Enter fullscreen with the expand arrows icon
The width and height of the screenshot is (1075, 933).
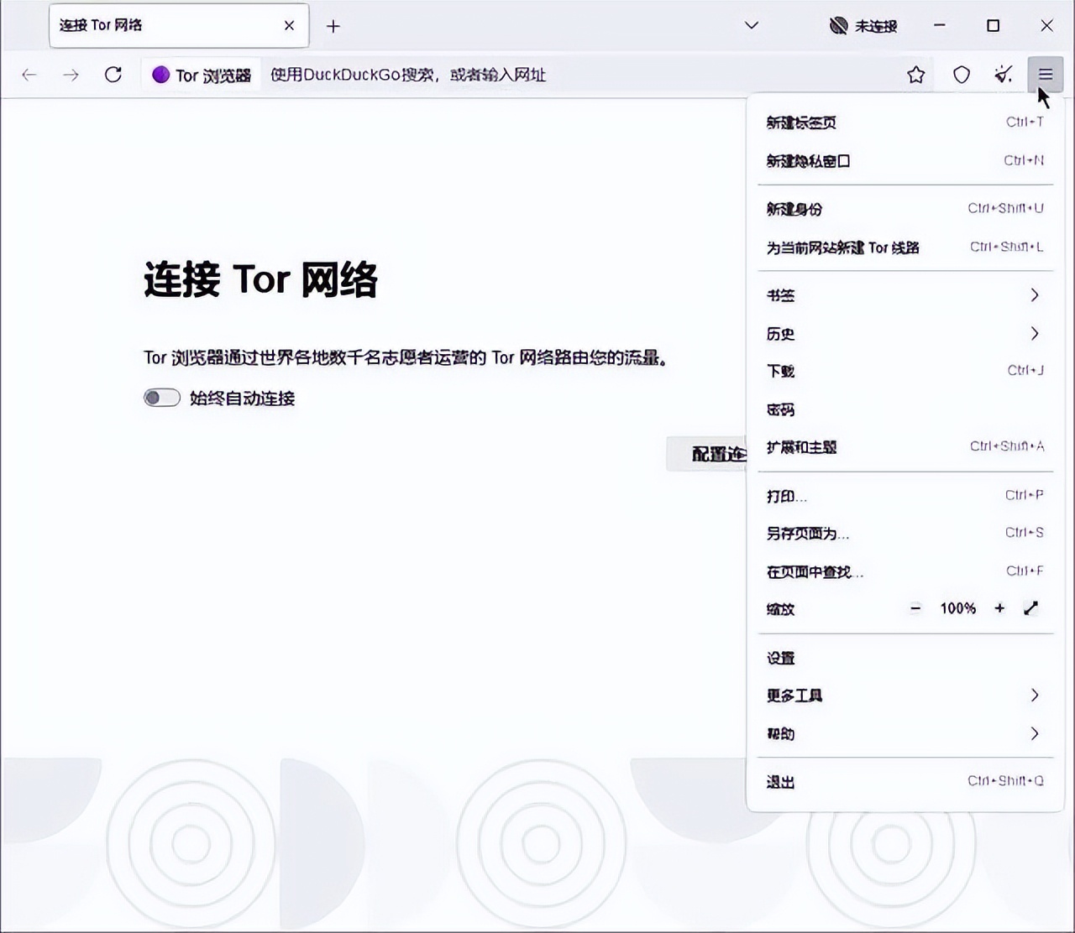pyautogui.click(x=1031, y=608)
